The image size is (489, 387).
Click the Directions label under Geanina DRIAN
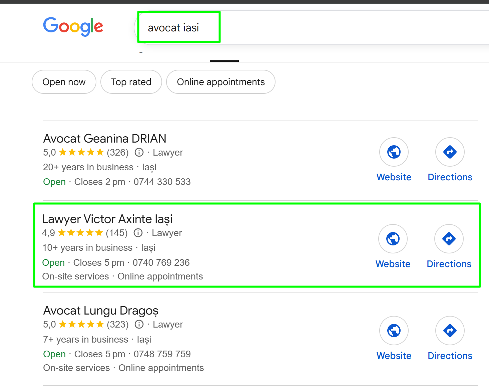point(450,177)
